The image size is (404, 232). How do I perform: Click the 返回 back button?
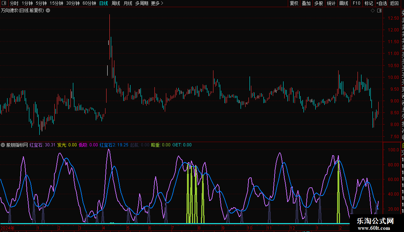tap(394, 3)
